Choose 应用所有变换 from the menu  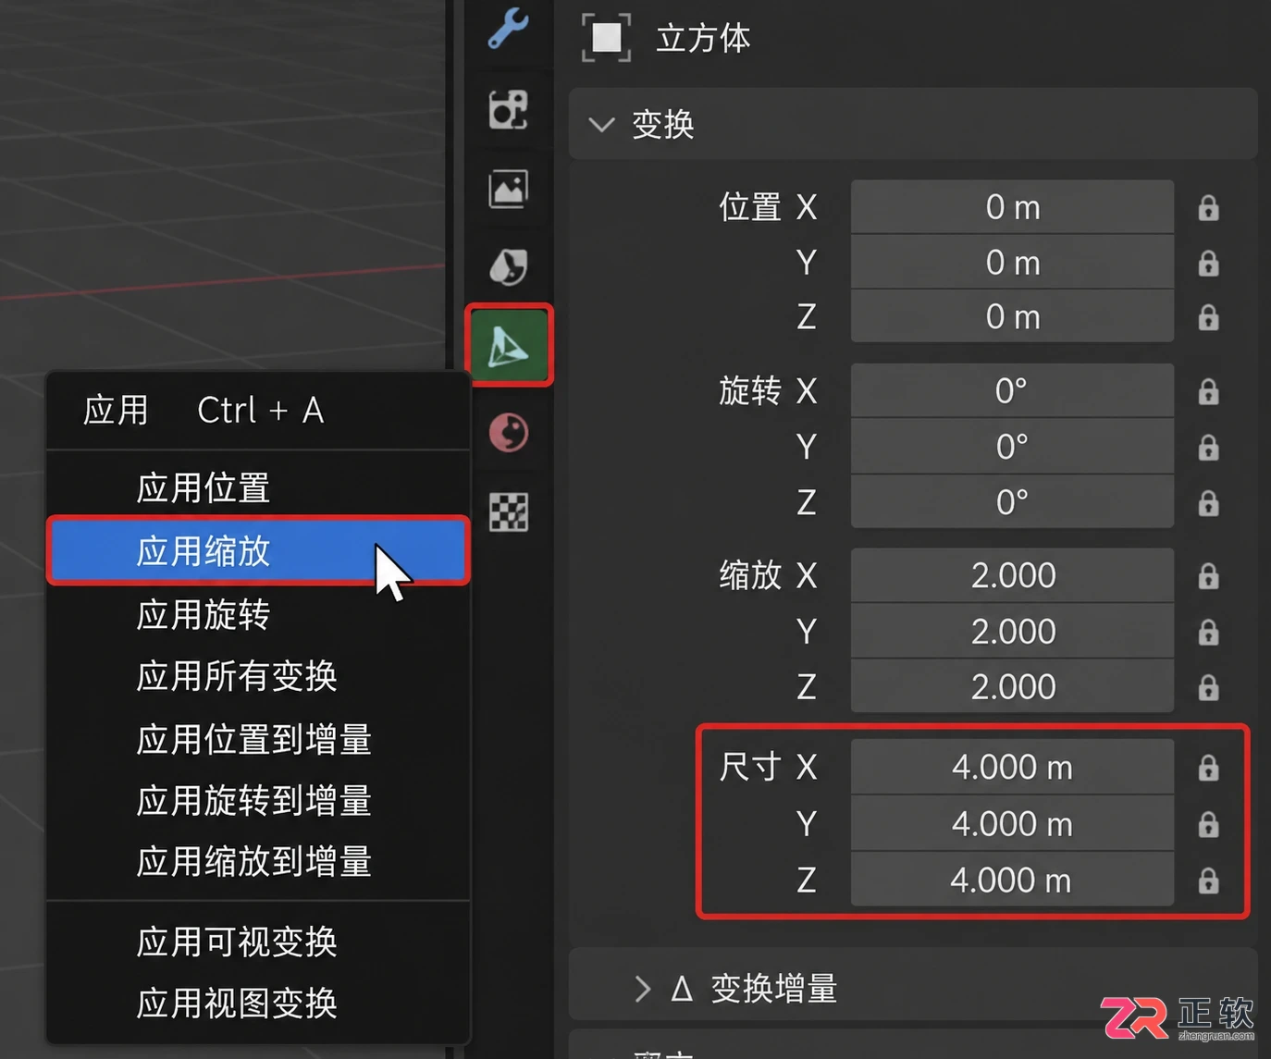[x=259, y=676]
